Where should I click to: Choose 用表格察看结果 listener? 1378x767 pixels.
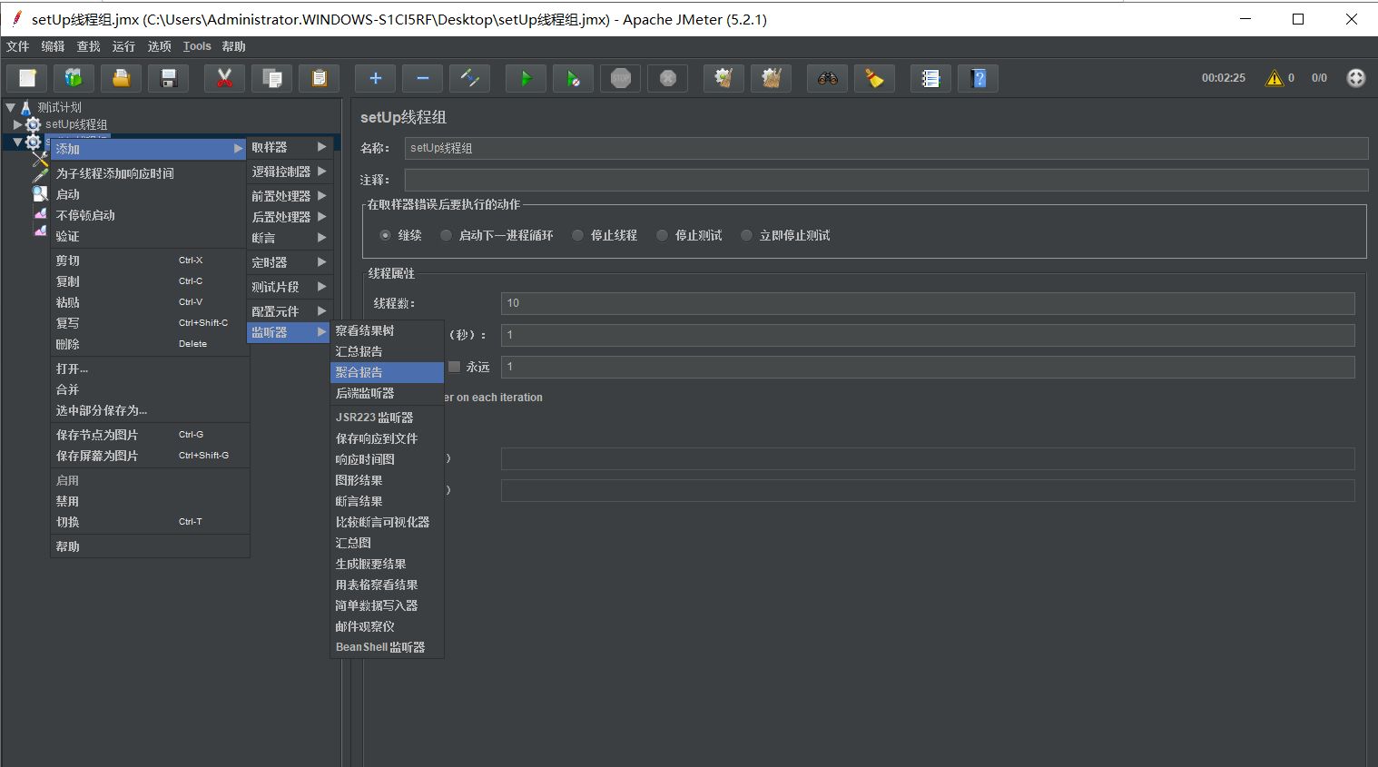tap(387, 585)
